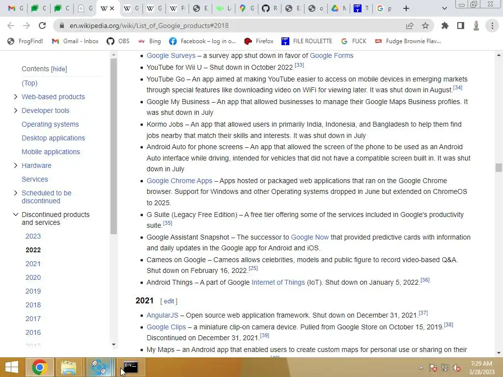
Task: Hide the Contents sidebar
Action: pyautogui.click(x=59, y=69)
